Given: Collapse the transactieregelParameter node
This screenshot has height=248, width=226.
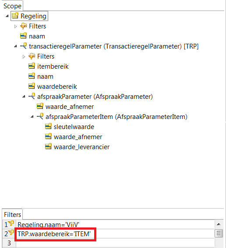Looking at the screenshot, I should pos(15,46).
